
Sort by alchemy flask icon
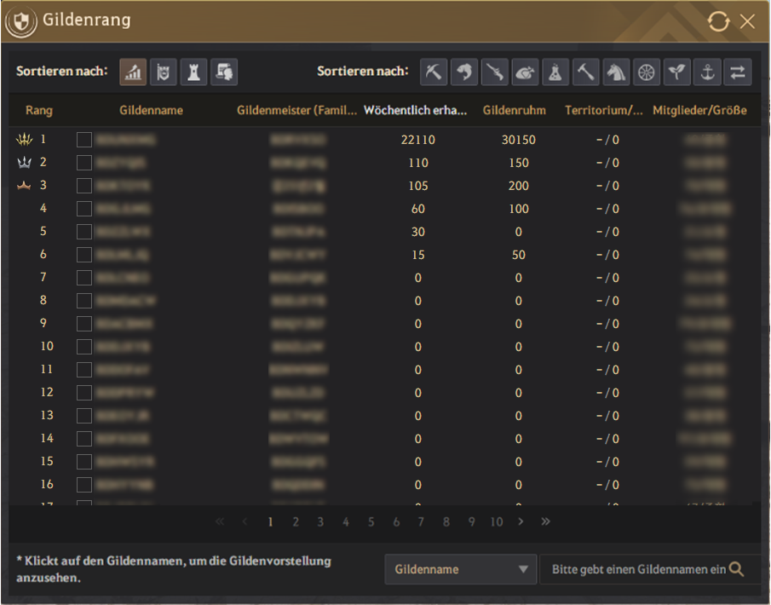click(x=555, y=72)
